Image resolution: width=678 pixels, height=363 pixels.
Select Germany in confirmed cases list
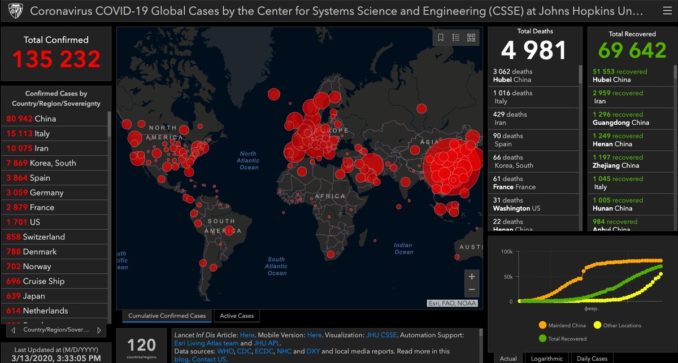[x=54, y=193]
